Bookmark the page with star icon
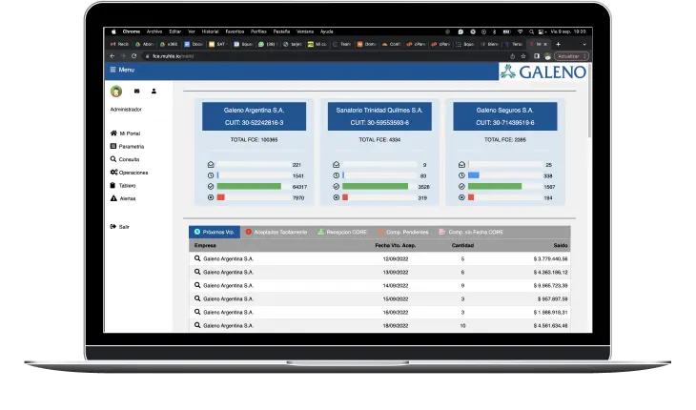Screen dimensions: 696x410 523,56
